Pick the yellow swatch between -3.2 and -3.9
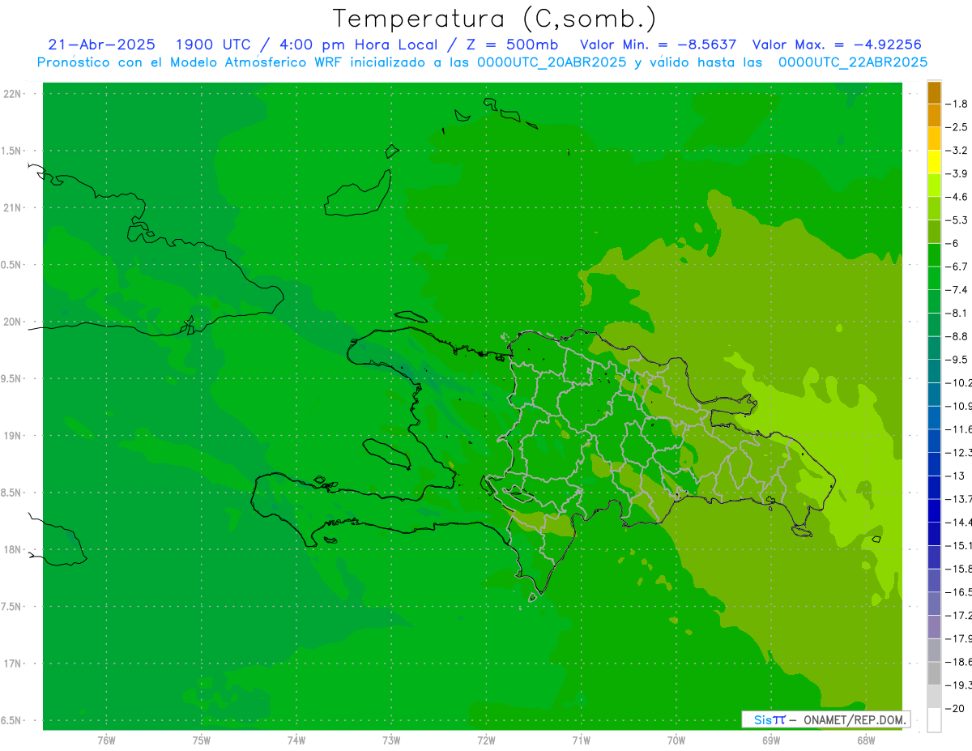Screen dimensions: 972x751 click(x=934, y=162)
